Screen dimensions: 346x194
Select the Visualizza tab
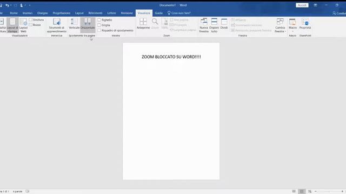point(144,13)
